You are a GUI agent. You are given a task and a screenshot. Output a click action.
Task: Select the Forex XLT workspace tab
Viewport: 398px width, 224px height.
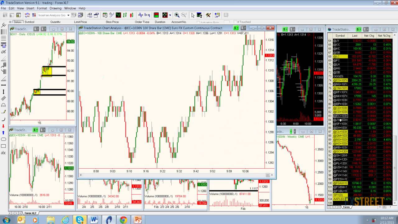[30, 213]
